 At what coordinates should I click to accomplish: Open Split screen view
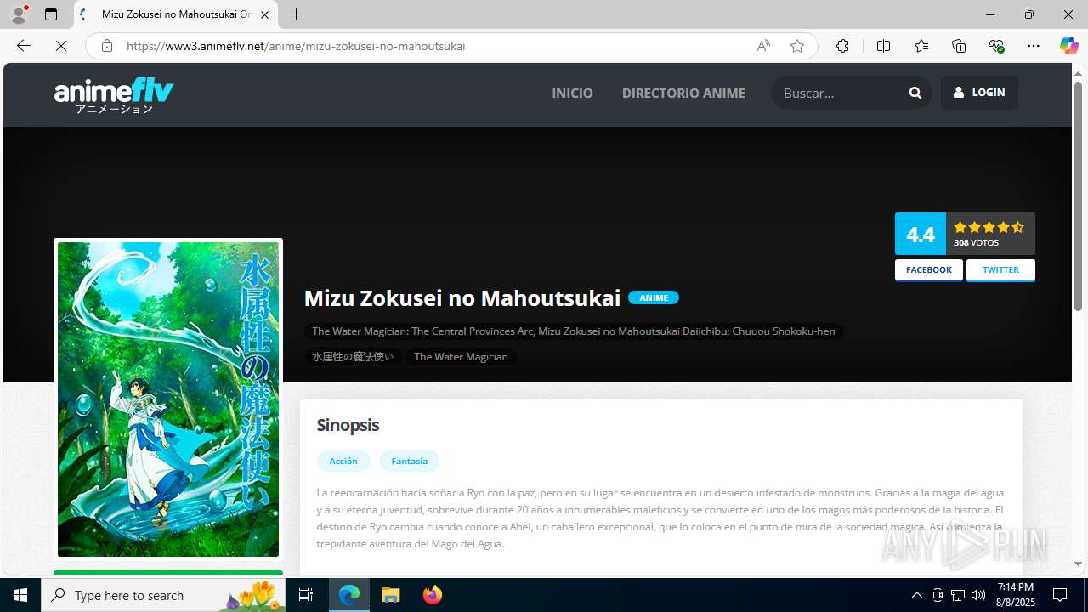tap(883, 46)
